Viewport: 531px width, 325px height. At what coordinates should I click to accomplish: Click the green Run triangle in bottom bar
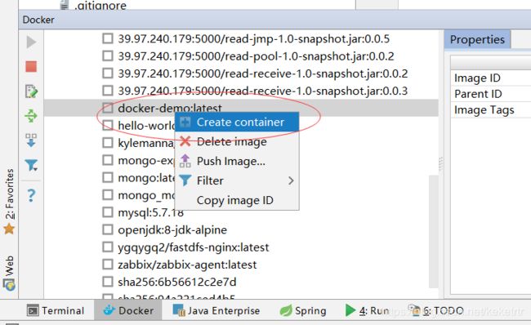(350, 310)
